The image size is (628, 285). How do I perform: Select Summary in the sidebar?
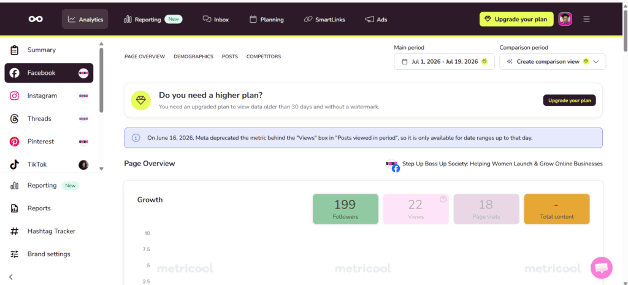49,50
